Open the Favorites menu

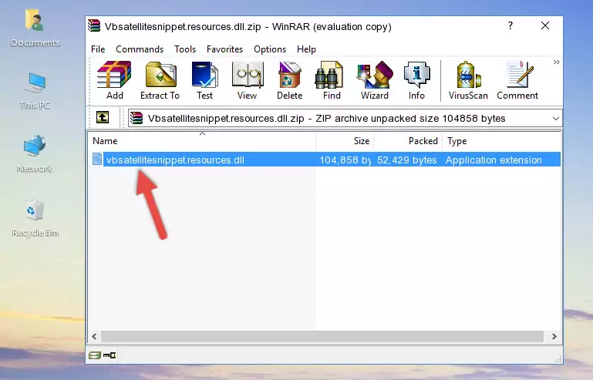224,49
